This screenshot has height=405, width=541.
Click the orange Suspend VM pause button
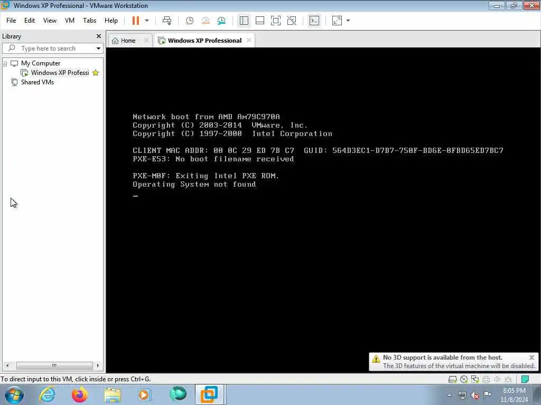[x=136, y=21]
